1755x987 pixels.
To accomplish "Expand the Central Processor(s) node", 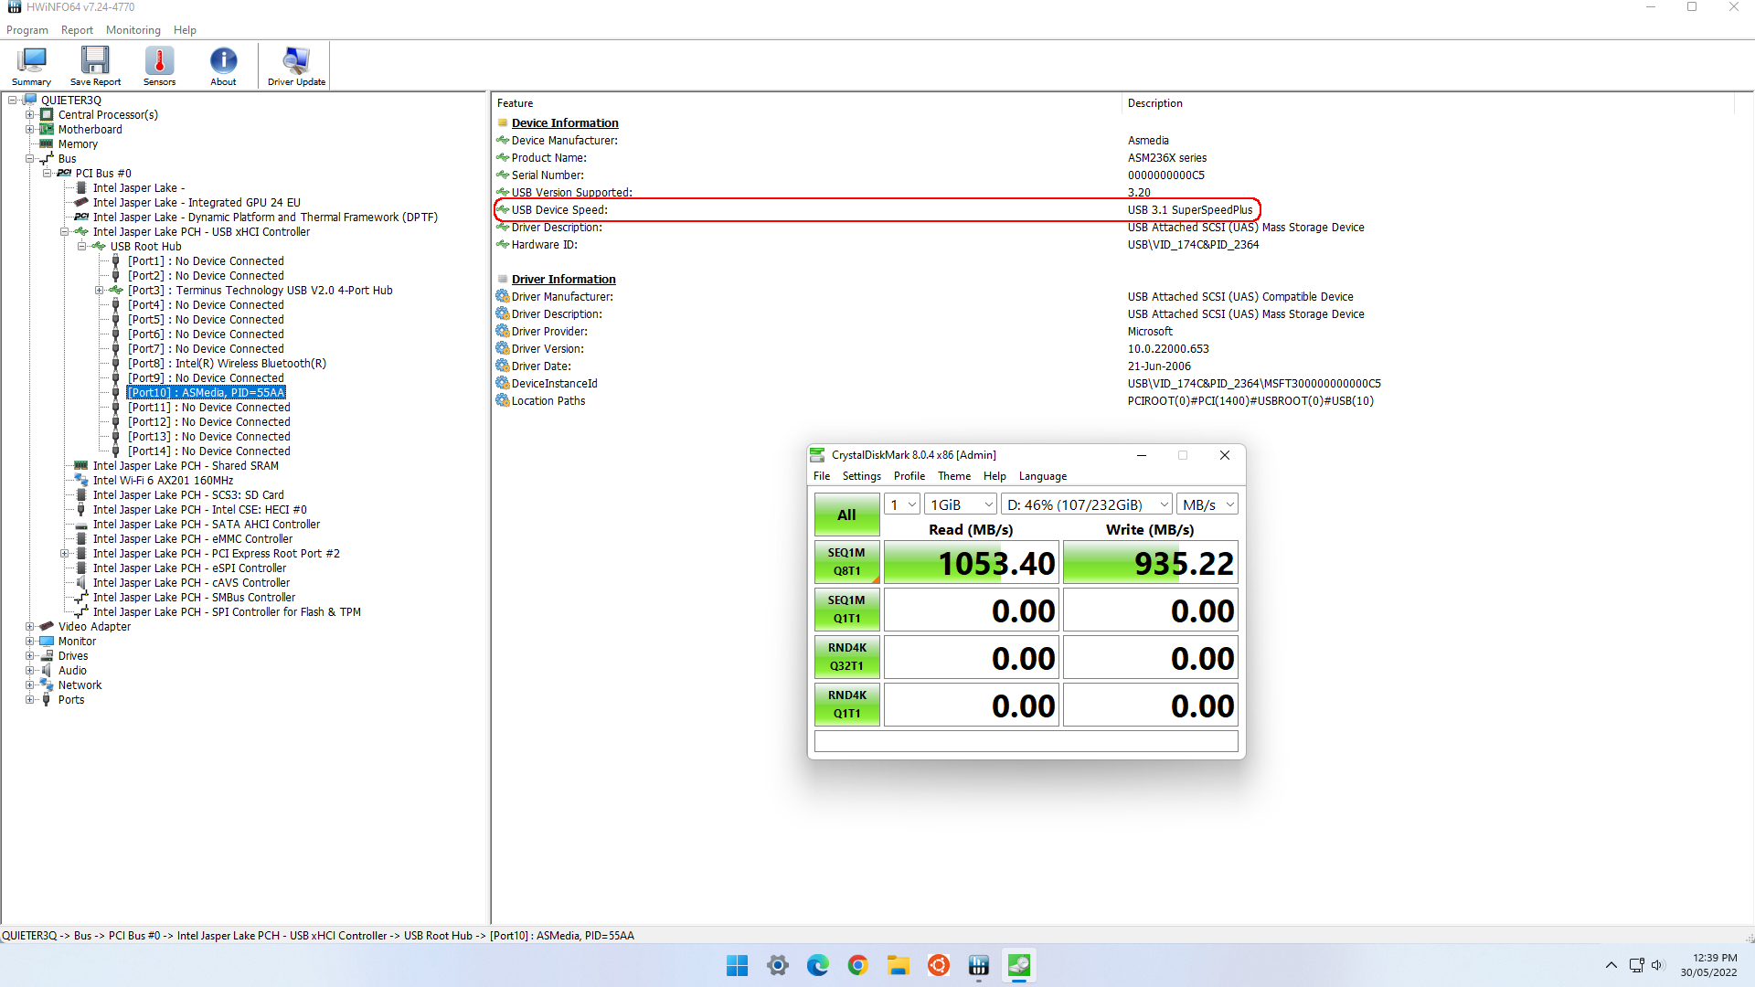I will coord(30,115).
